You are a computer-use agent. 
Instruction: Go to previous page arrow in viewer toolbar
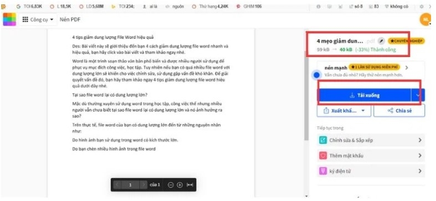[x=117, y=184]
